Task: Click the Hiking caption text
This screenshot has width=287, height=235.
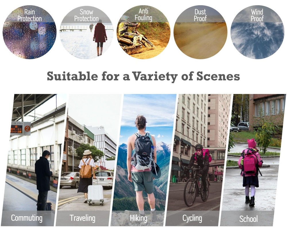Action: click(x=139, y=218)
